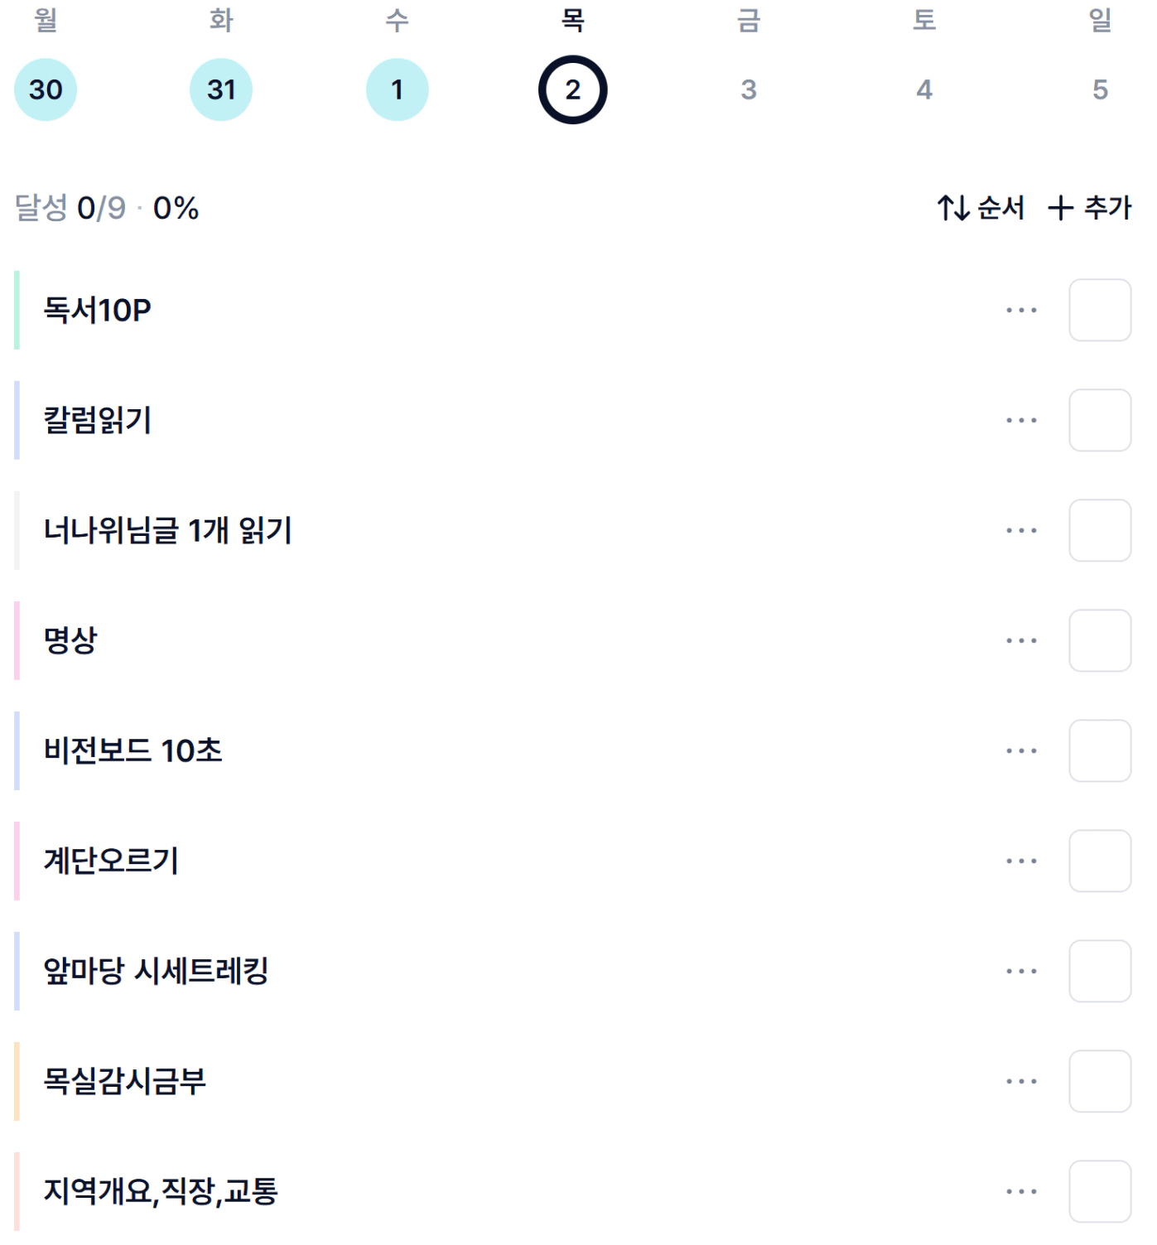This screenshot has width=1157, height=1245.
Task: Open the three-dot menu for 목실감시금부
Action: point(1020,1082)
